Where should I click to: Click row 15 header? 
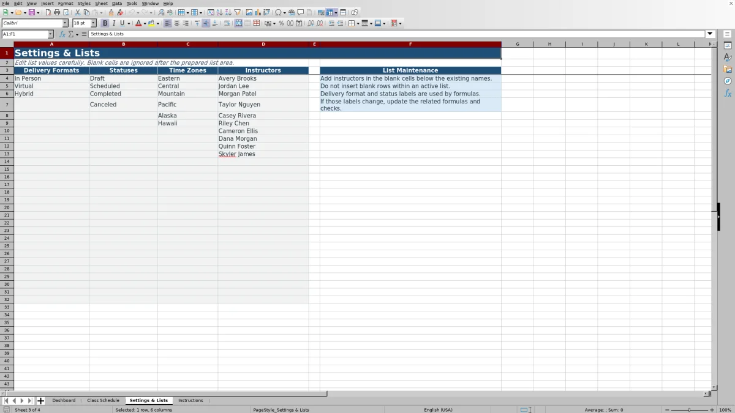tap(7, 169)
